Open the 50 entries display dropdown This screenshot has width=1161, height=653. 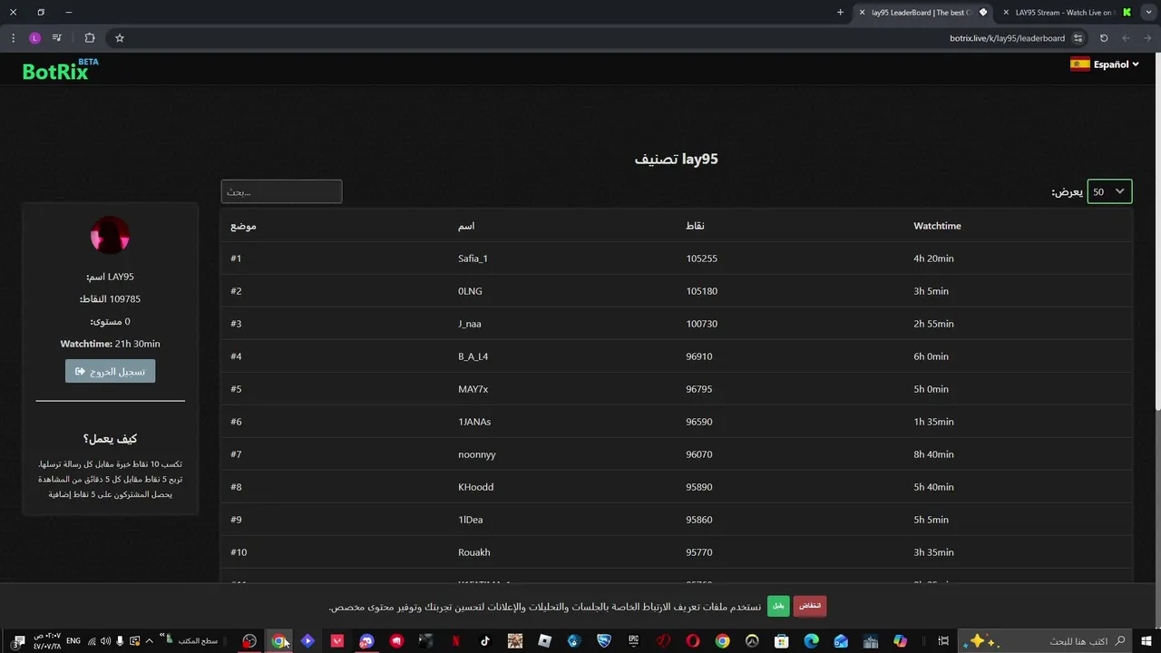click(1109, 191)
